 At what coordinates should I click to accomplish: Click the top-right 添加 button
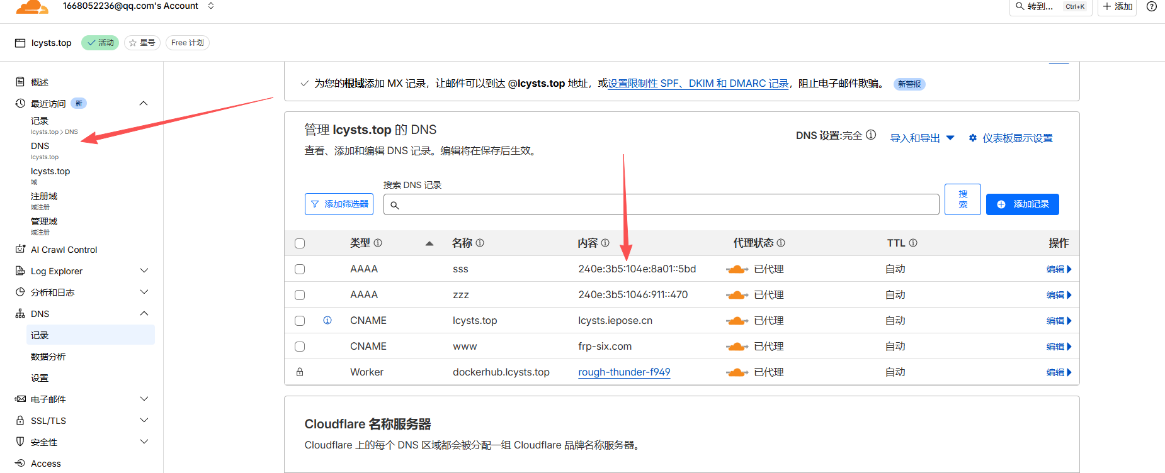pyautogui.click(x=1117, y=6)
